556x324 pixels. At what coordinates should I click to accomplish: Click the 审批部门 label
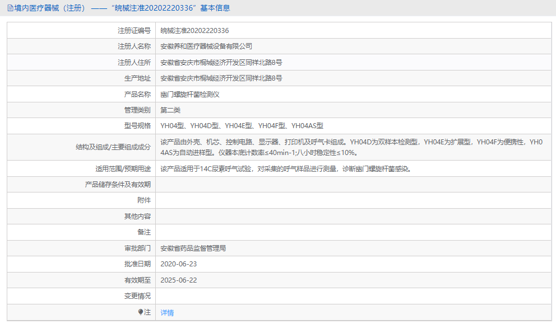click(x=137, y=248)
